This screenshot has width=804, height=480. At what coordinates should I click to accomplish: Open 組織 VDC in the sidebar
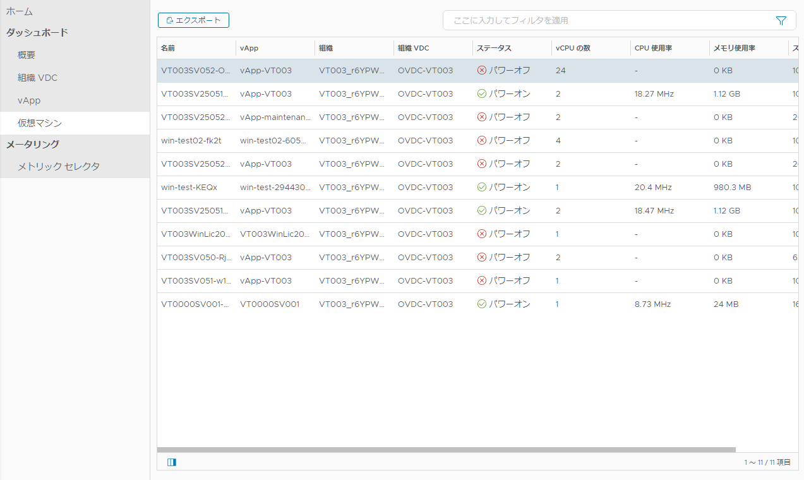[37, 78]
